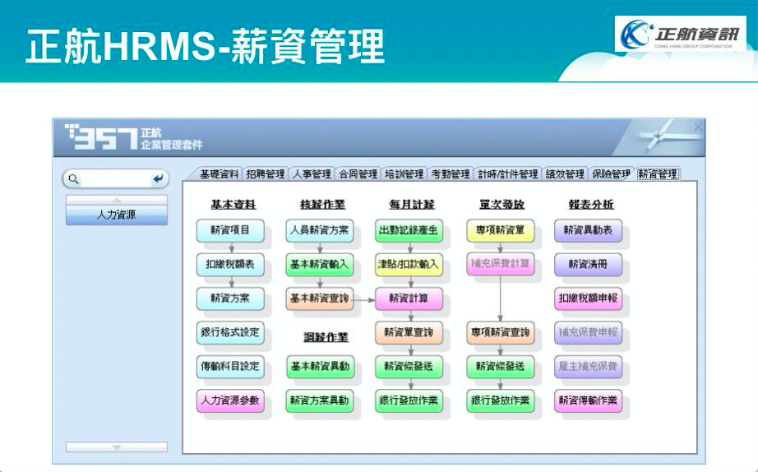Viewport: 758px width, 472px height.
Task: Open 薪資單查詢
Action: [409, 333]
